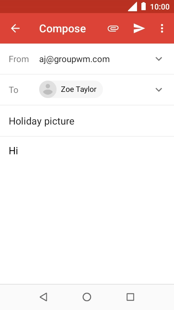The height and width of the screenshot is (310, 174).
Task: Tap the 10:00 clock in status bar
Action: pos(160,7)
